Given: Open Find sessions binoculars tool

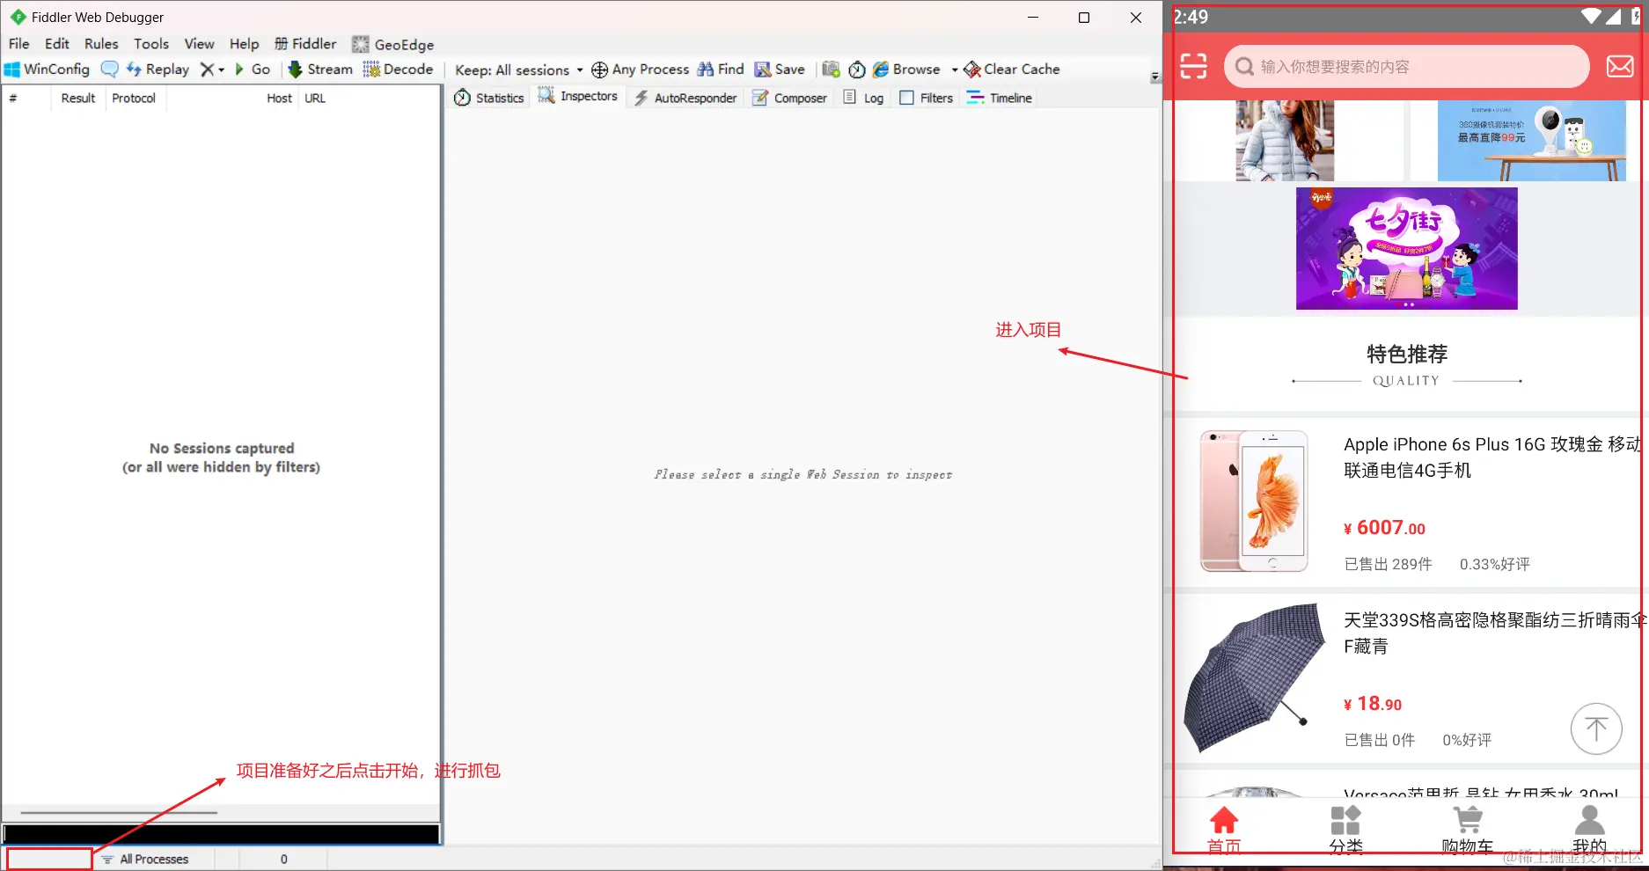Looking at the screenshot, I should pyautogui.click(x=721, y=69).
